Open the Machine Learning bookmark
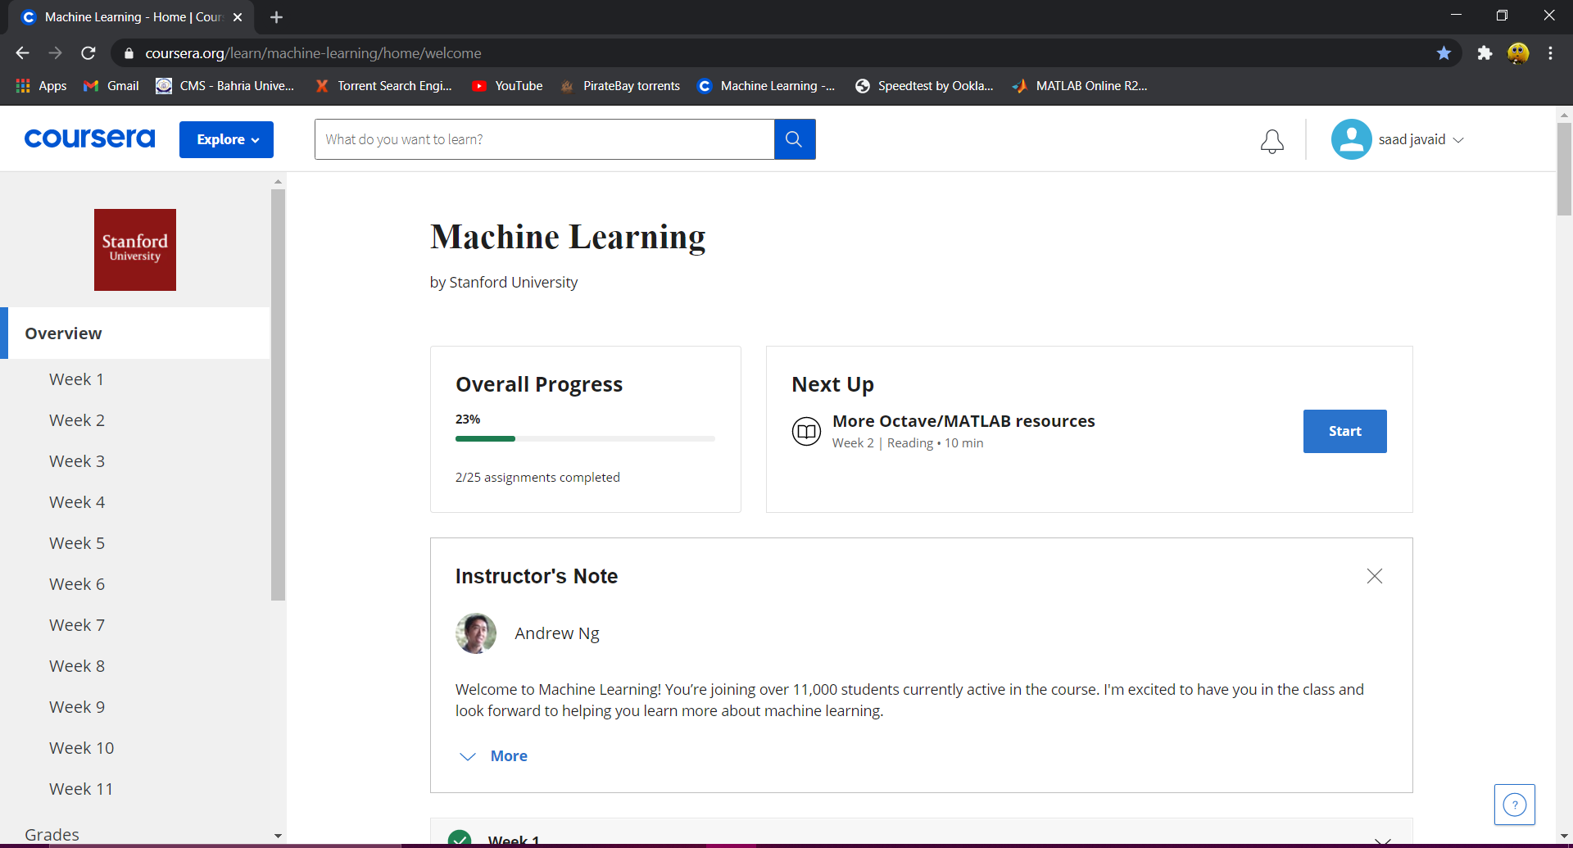This screenshot has height=848, width=1573. coord(766,86)
